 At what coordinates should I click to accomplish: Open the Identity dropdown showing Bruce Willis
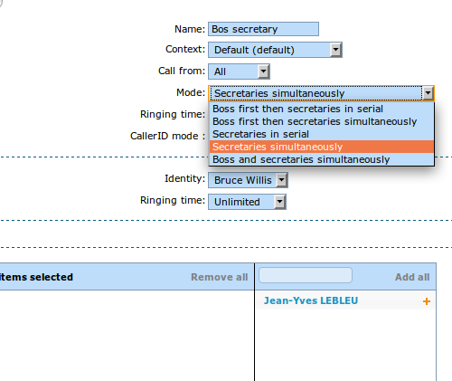(x=248, y=180)
